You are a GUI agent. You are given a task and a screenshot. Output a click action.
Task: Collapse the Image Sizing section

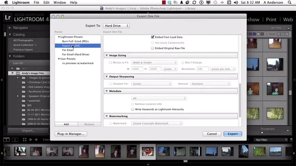coord(107,55)
